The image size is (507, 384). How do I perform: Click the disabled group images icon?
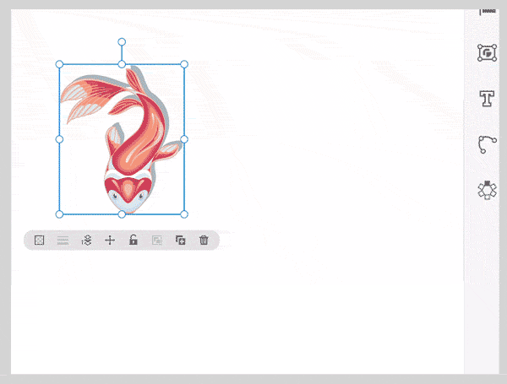157,241
